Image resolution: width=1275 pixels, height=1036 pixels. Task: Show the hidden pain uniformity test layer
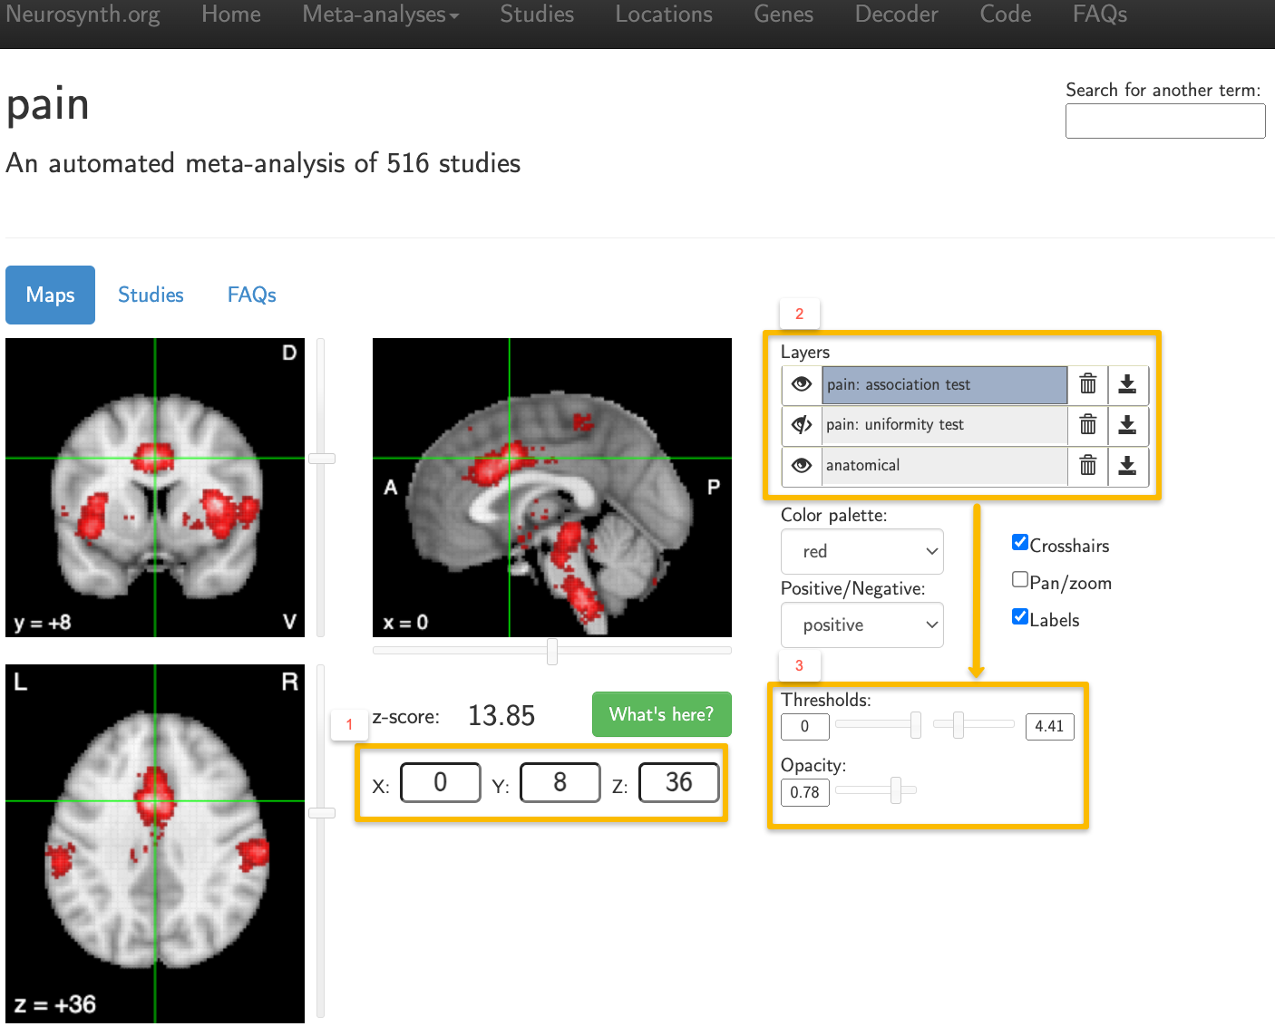802,424
